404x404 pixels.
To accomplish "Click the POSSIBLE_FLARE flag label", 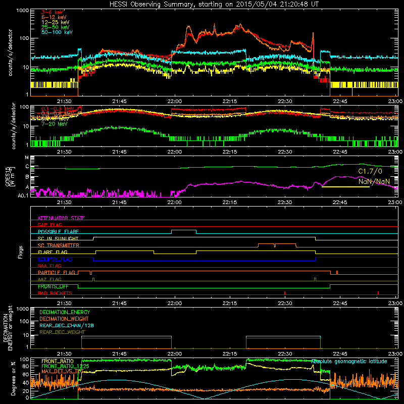I will [58, 232].
